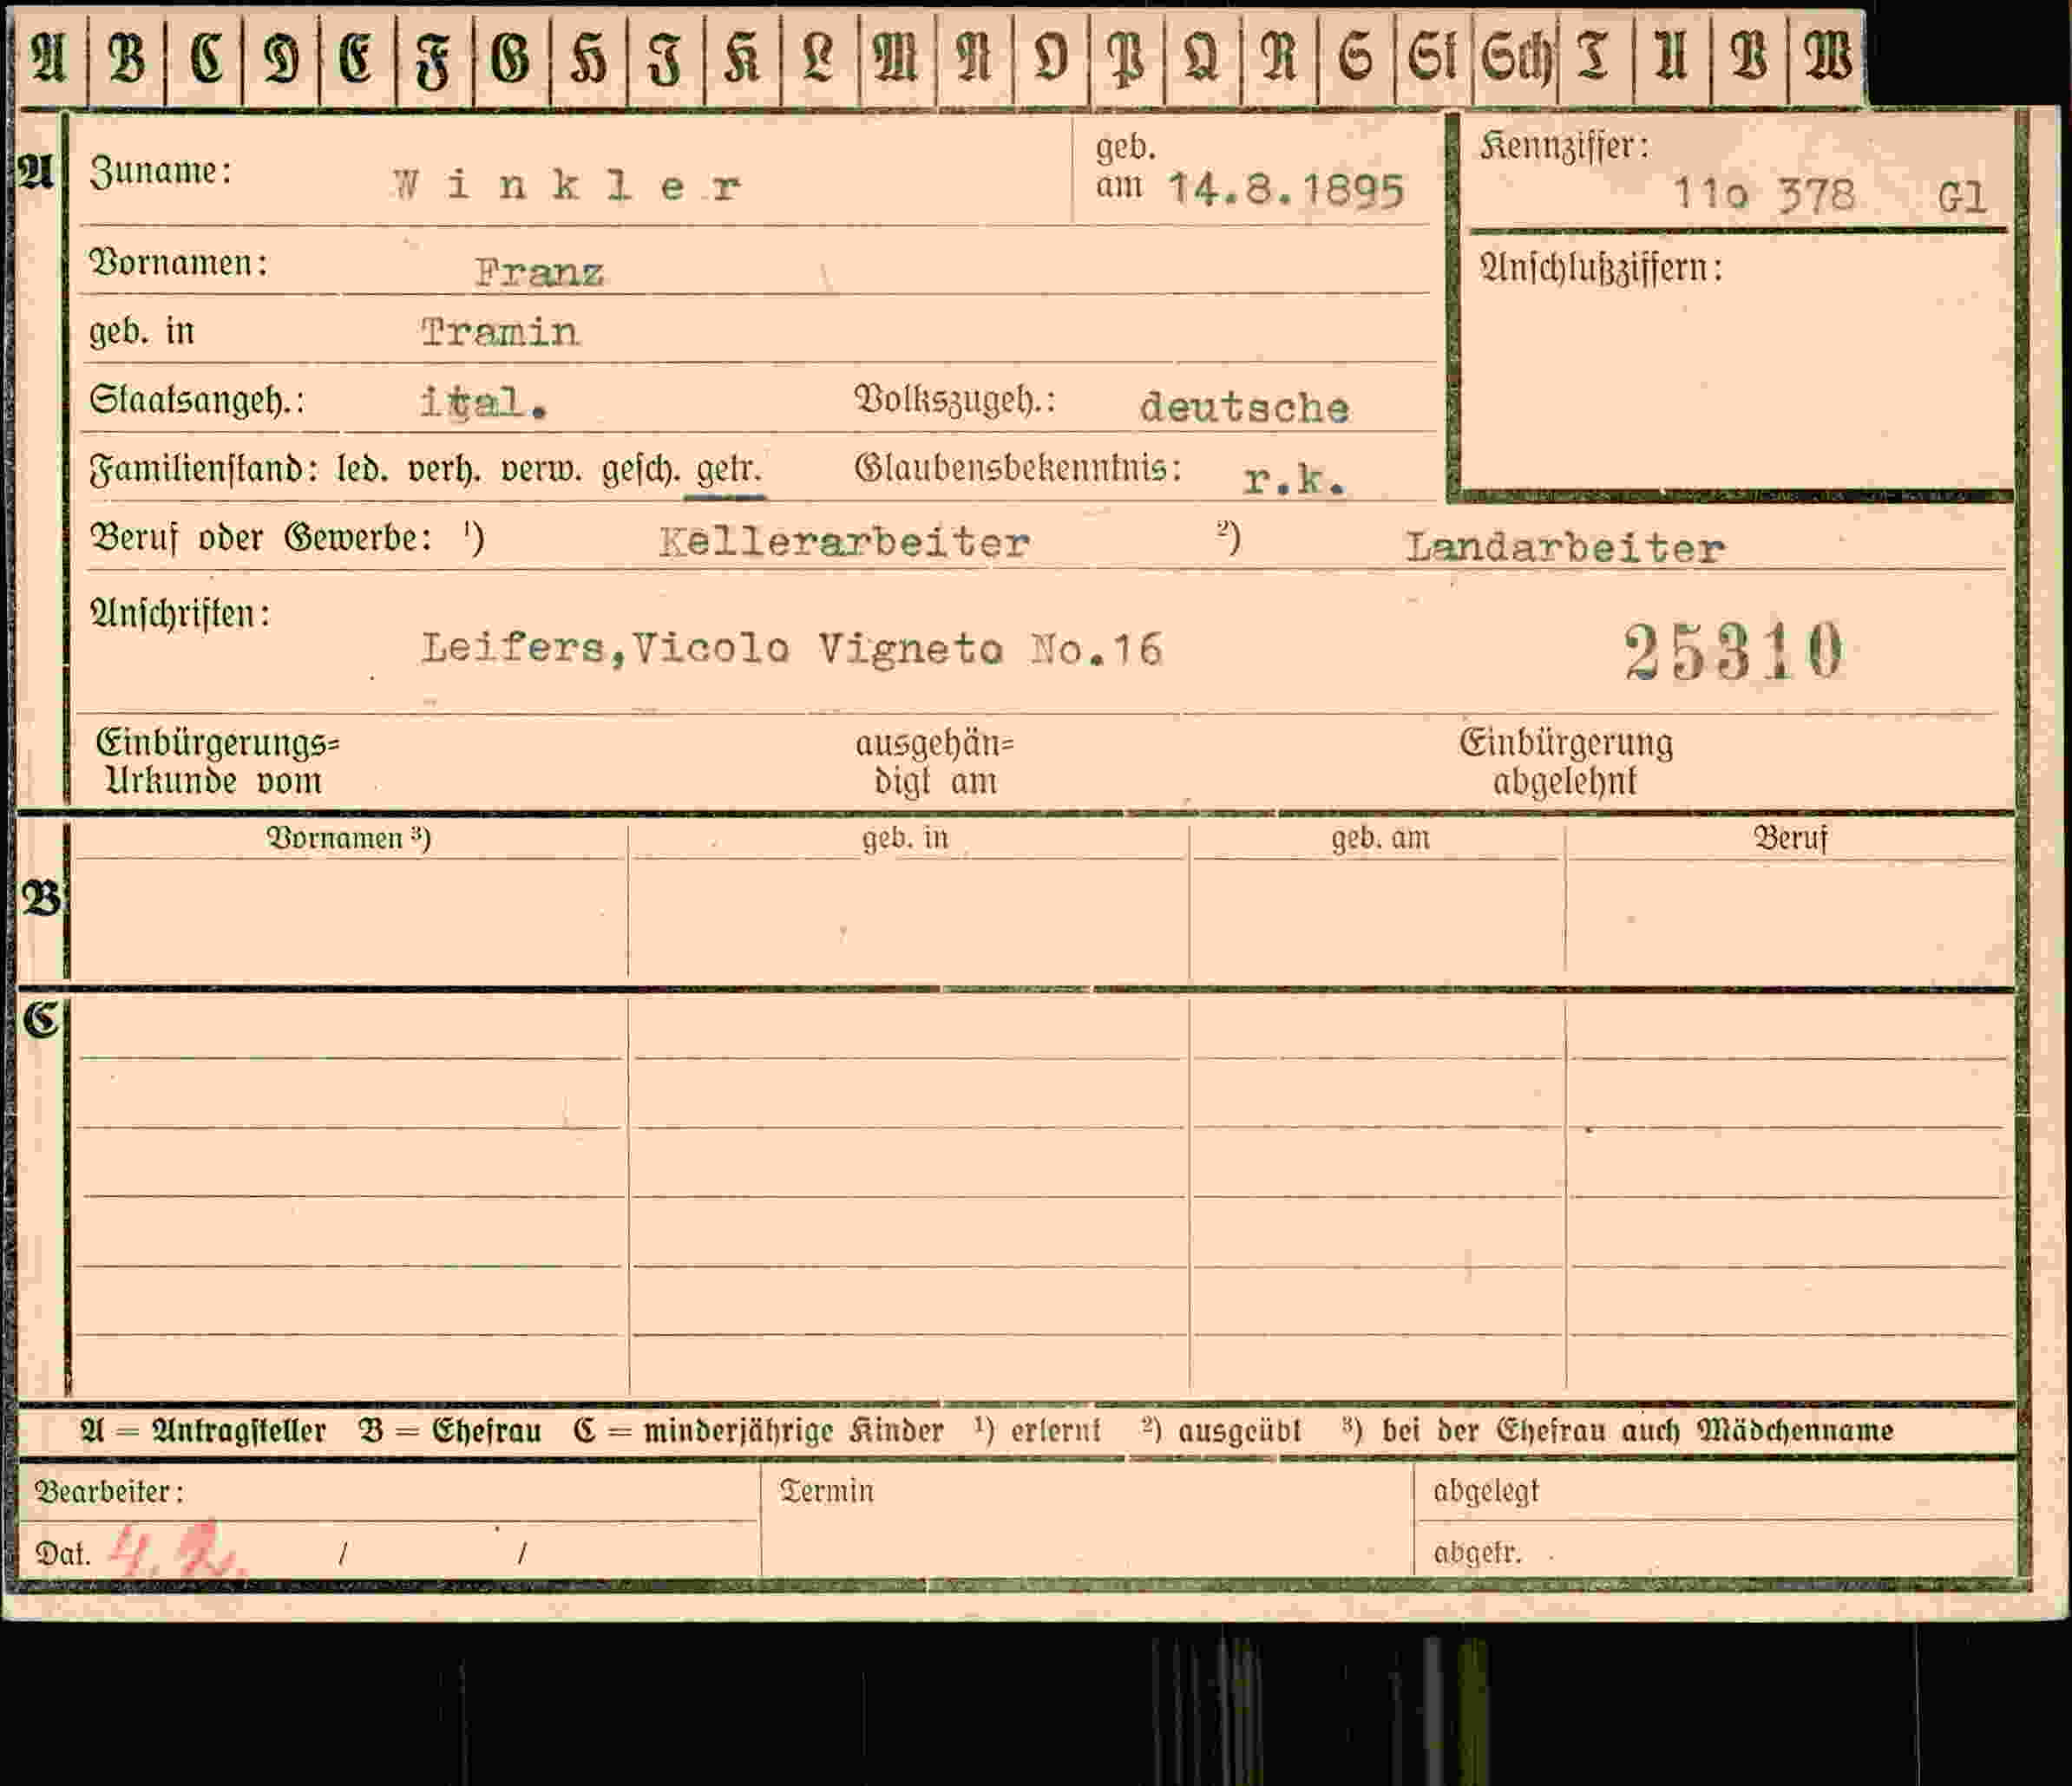The width and height of the screenshot is (2072, 1786).
Task: Select the 'R' alphabet index tab
Action: pyautogui.click(x=1280, y=58)
